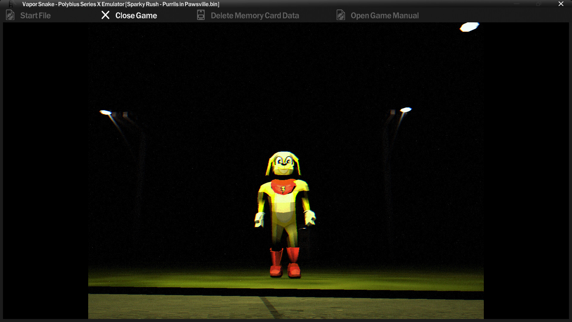Click the right street lamp light
572x322 pixels.
[x=405, y=110]
